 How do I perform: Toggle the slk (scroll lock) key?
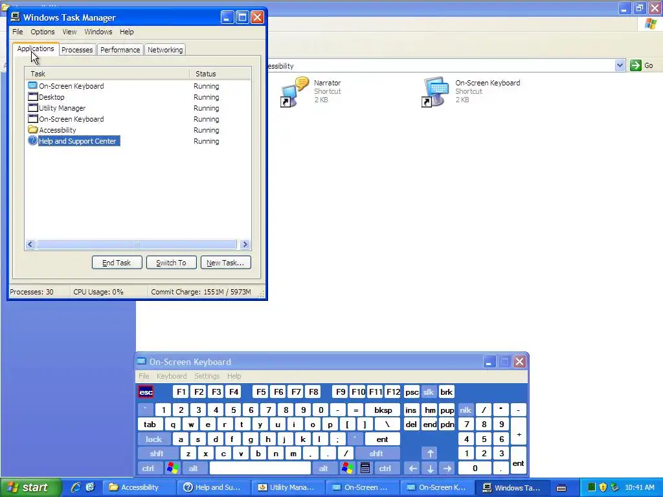[429, 392]
